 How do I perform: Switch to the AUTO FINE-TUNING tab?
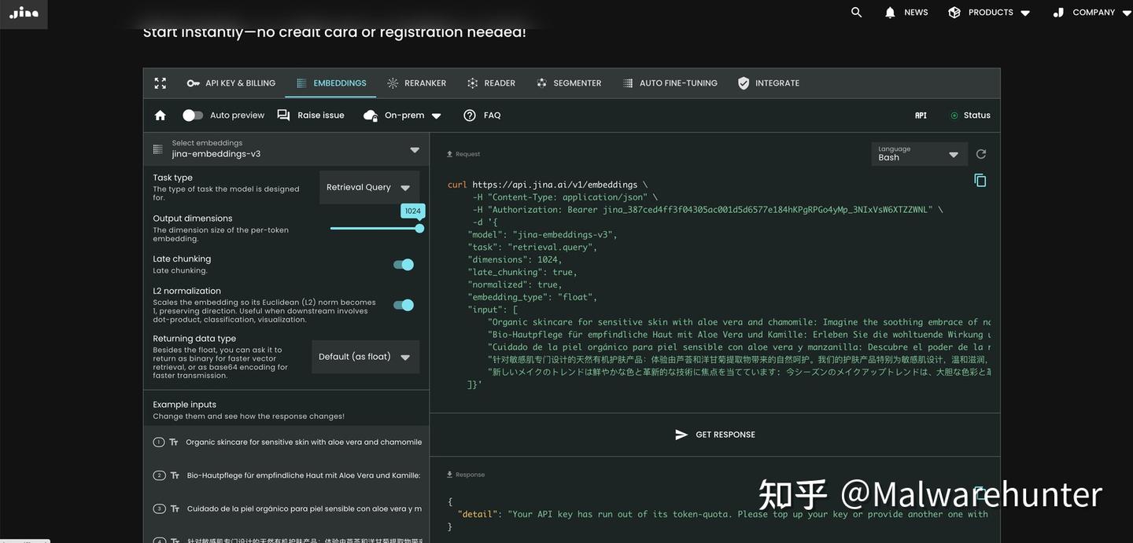tap(670, 83)
